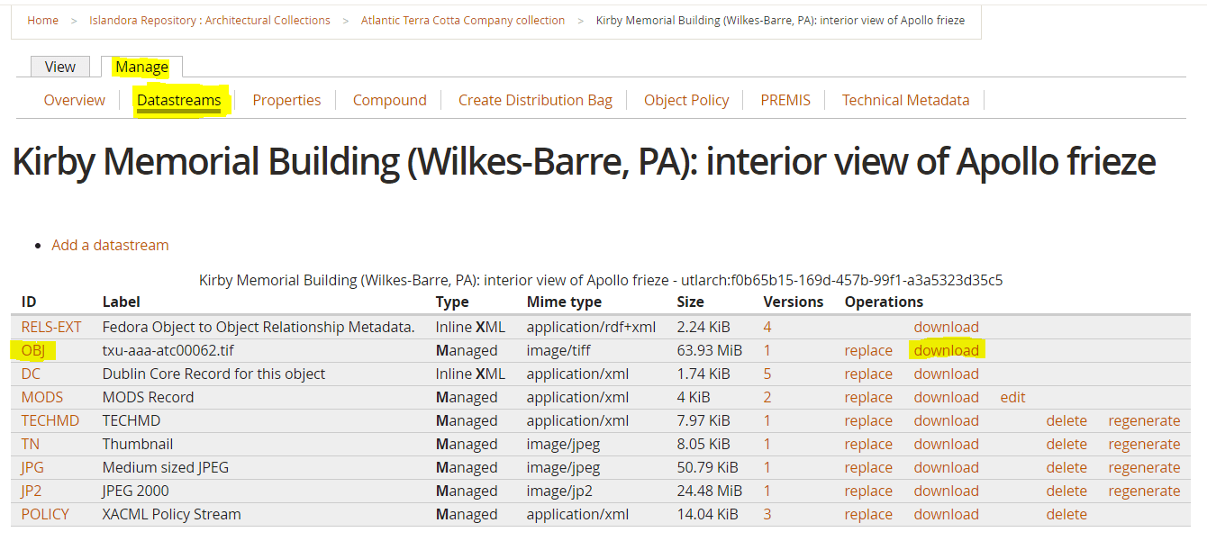1207x541 pixels.
Task: Open the RELS-EXT datastream ID link
Action: (51, 327)
